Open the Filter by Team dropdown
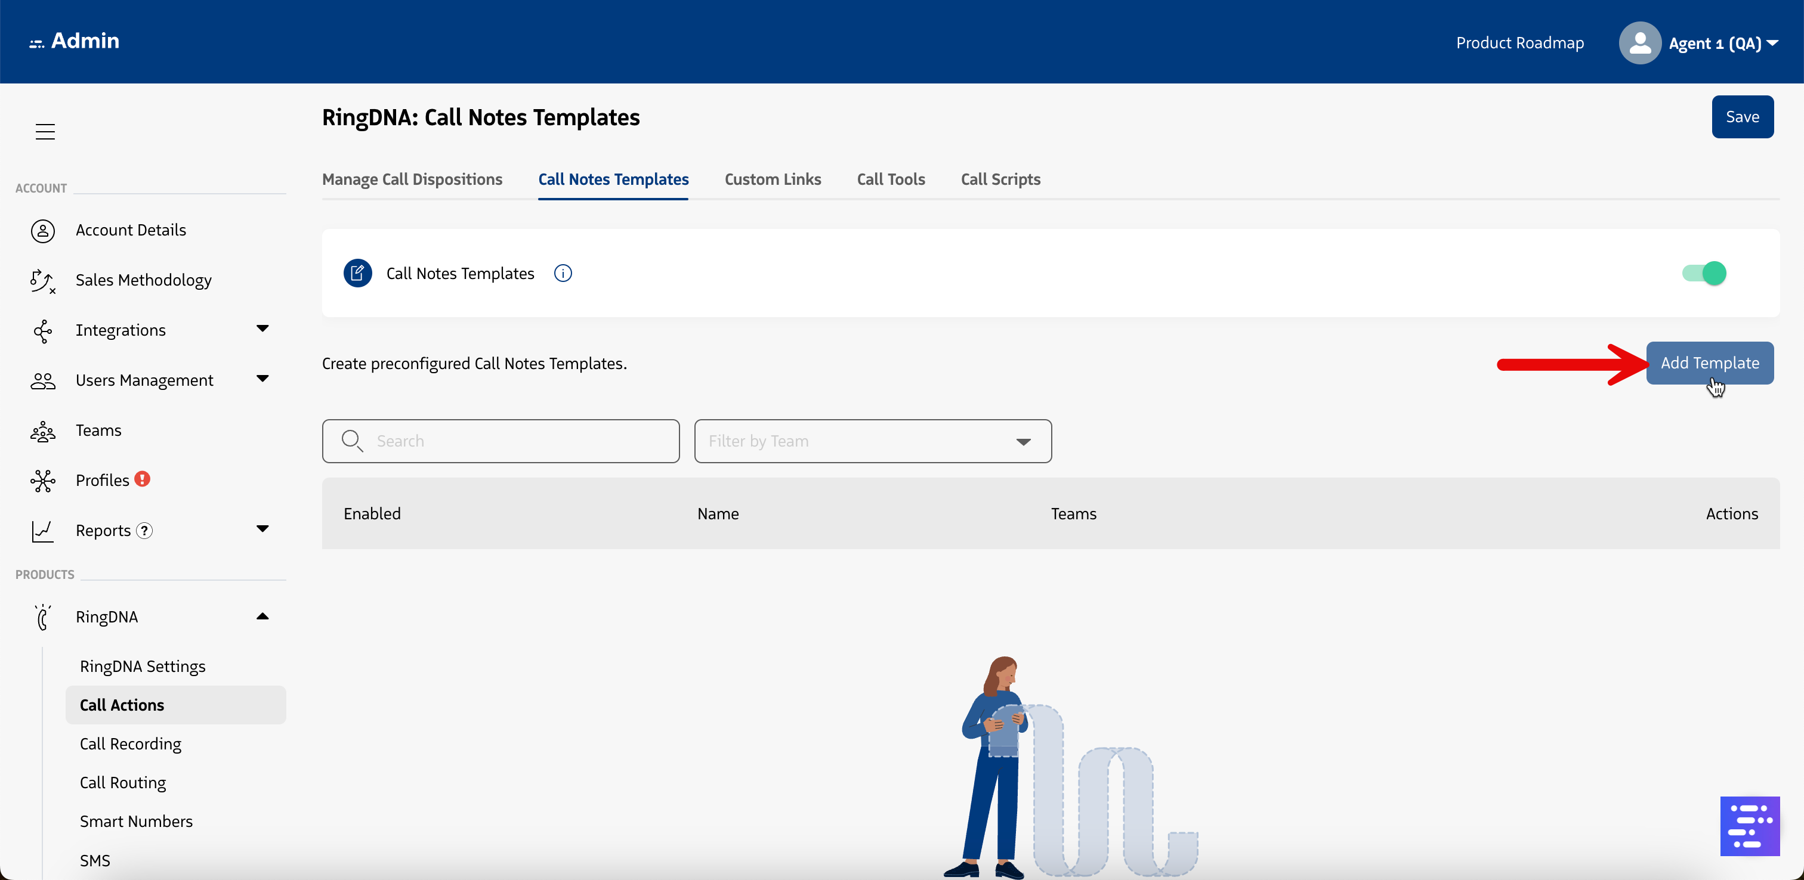 click(x=873, y=441)
